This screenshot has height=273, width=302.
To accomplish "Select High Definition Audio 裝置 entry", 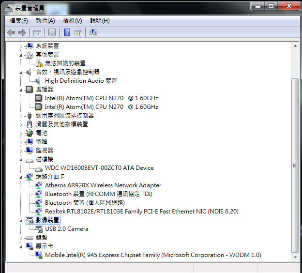I will pyautogui.click(x=81, y=81).
